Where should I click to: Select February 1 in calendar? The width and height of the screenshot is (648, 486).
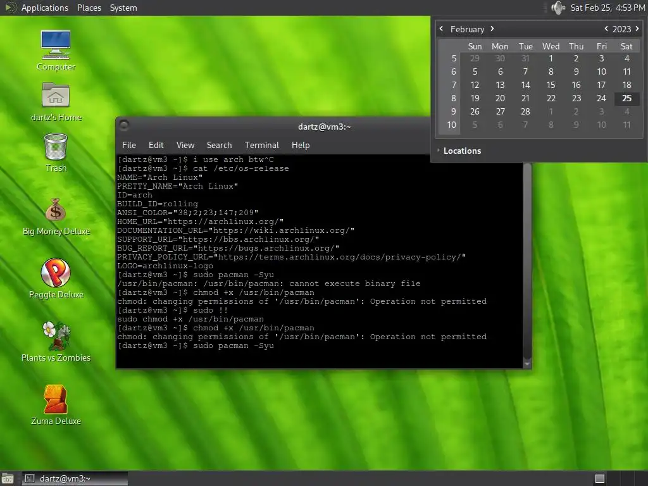[x=551, y=59]
